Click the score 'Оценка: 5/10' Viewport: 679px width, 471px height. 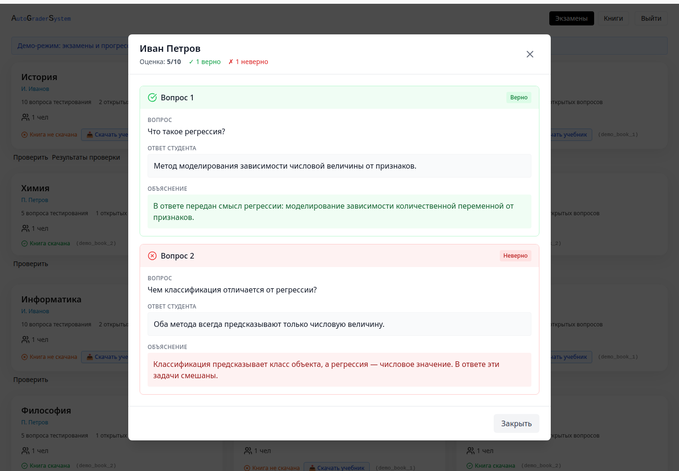160,62
